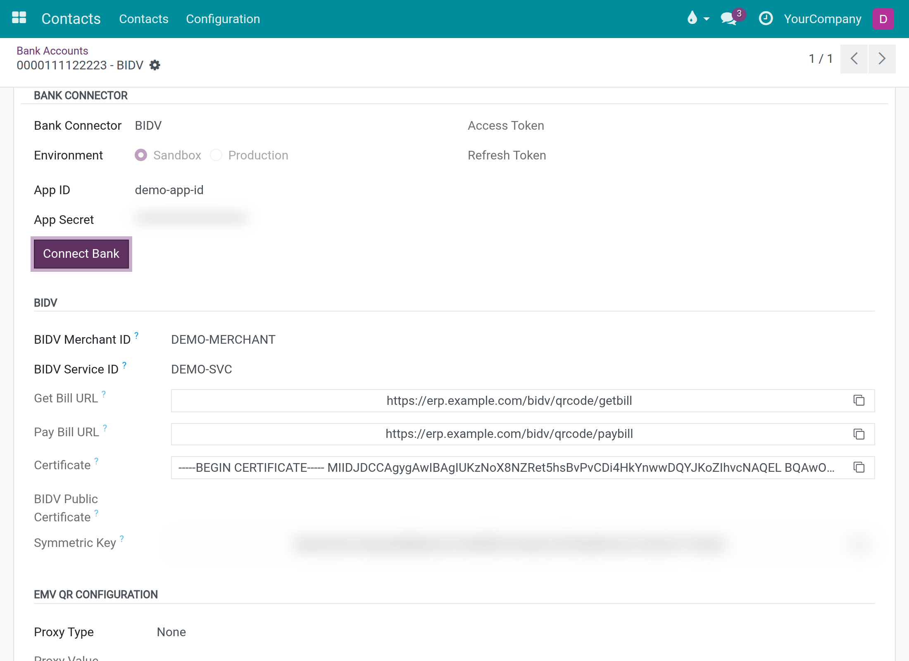The width and height of the screenshot is (909, 661).
Task: Open the record actions gear icon
Action: coord(155,65)
